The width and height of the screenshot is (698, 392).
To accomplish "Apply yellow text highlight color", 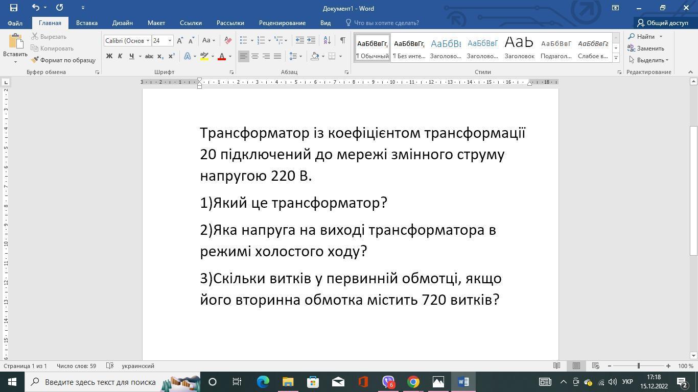I will [x=204, y=56].
